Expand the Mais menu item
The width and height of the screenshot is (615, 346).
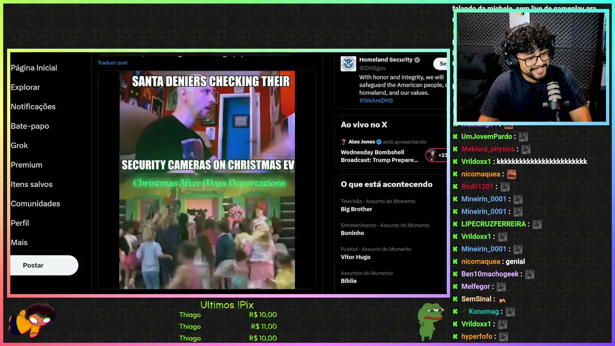[19, 242]
